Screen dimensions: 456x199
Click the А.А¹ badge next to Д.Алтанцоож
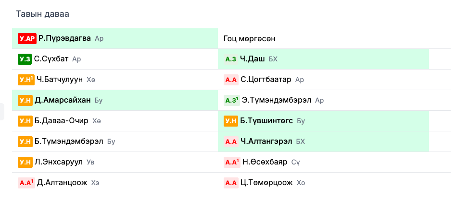click(26, 183)
